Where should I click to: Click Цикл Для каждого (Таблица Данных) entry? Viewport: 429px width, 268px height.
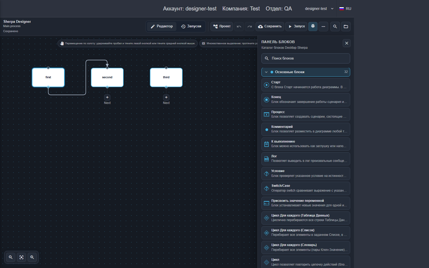pos(306,218)
